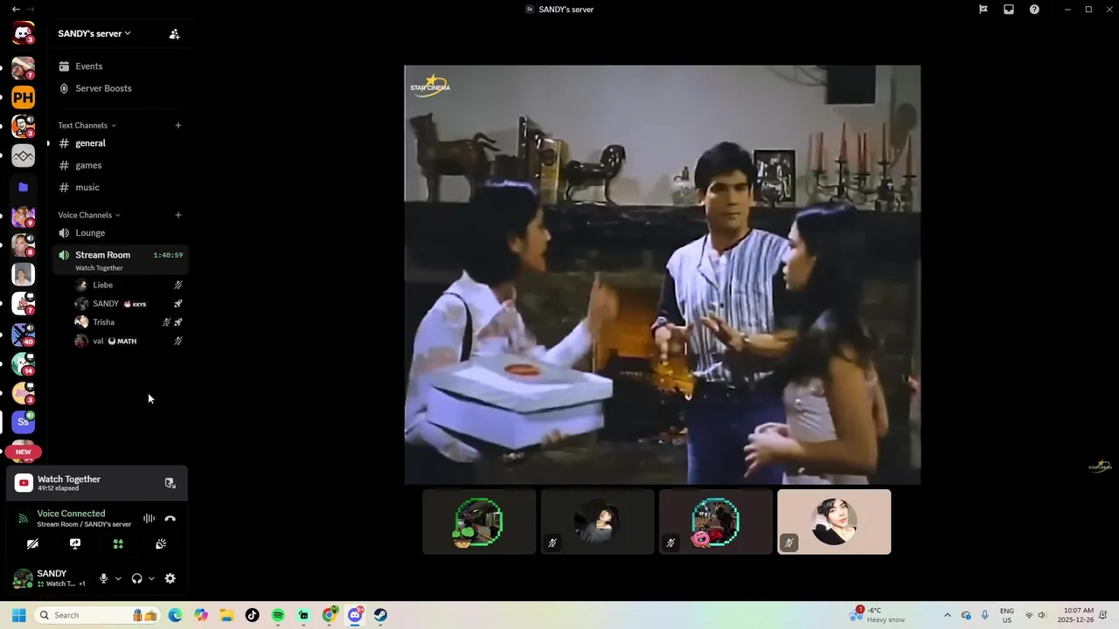Share your screen
The image size is (1119, 629).
75,543
